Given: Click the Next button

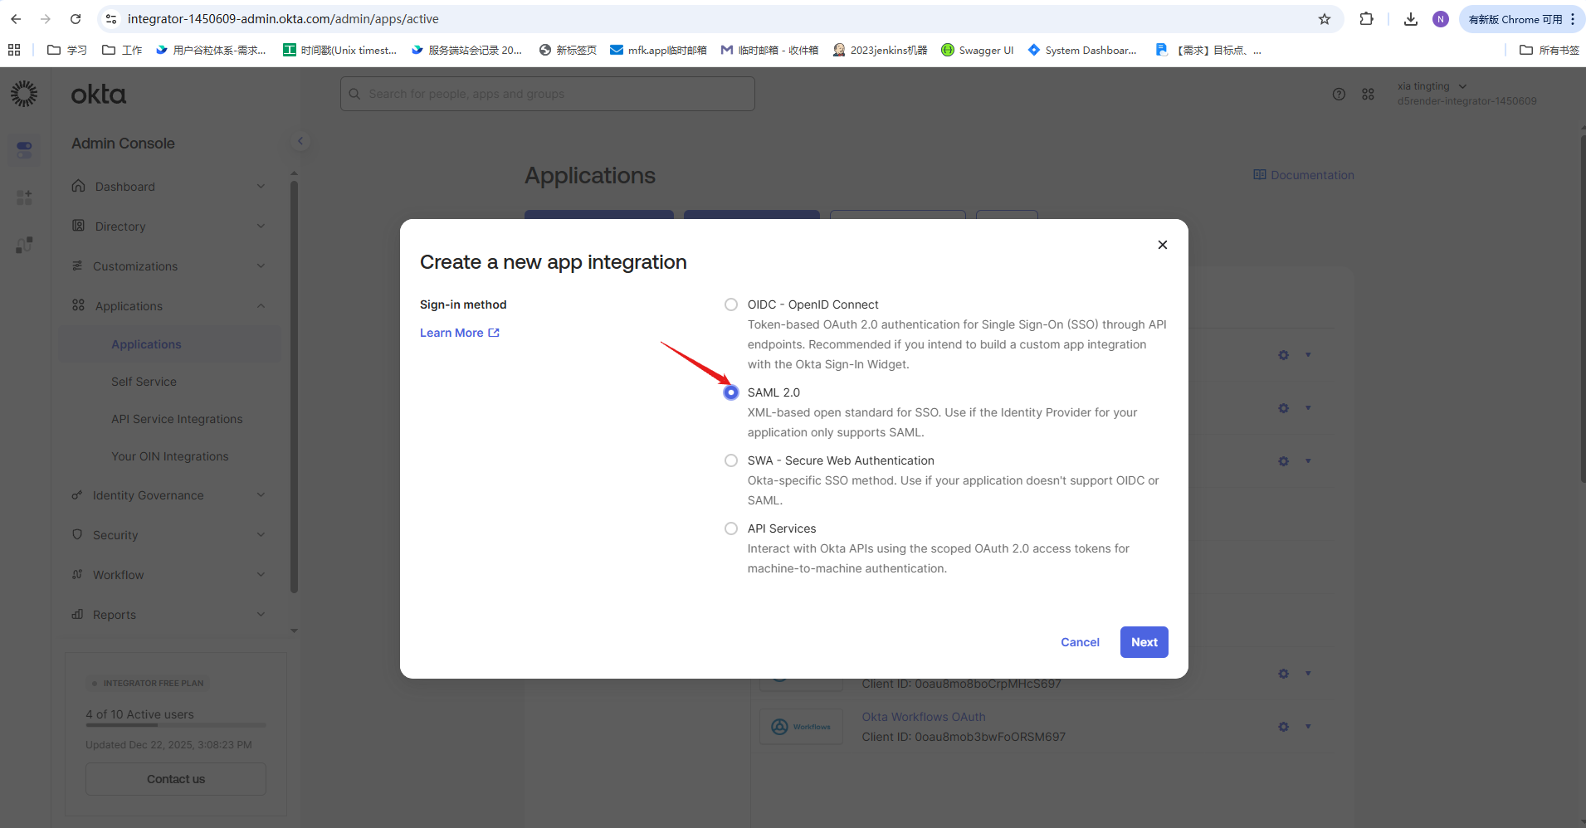Looking at the screenshot, I should [1144, 642].
